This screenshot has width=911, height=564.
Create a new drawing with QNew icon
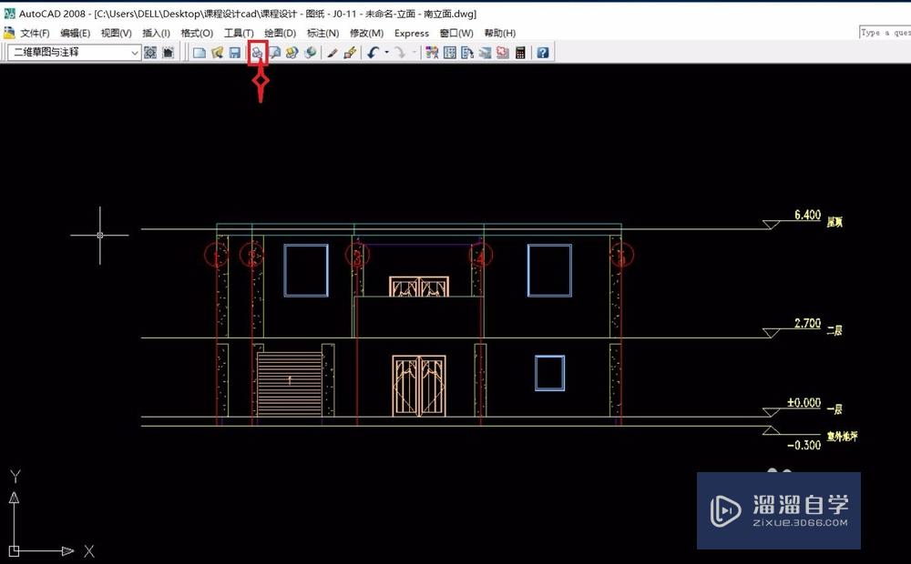200,53
